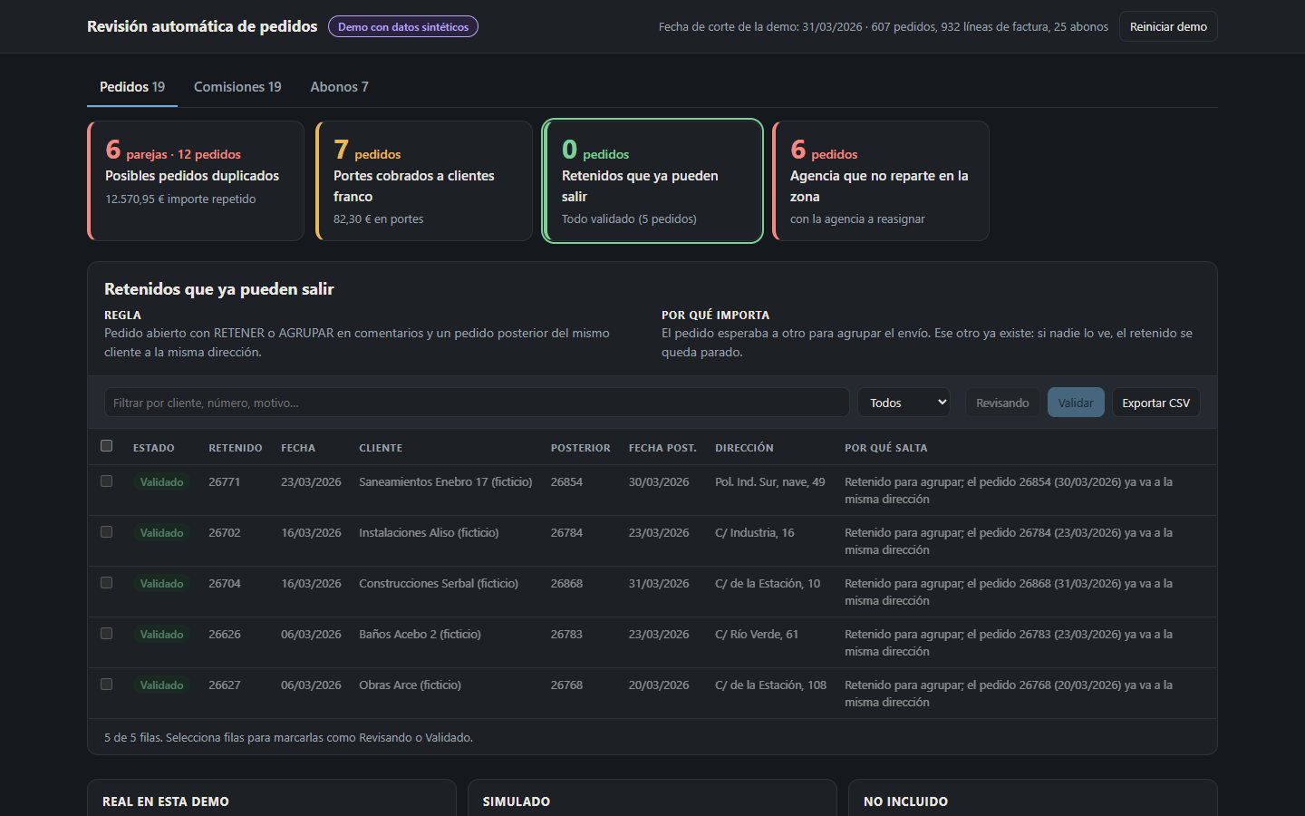Check the row for order 26771
Image resolution: width=1305 pixels, height=816 pixels.
pyautogui.click(x=107, y=481)
